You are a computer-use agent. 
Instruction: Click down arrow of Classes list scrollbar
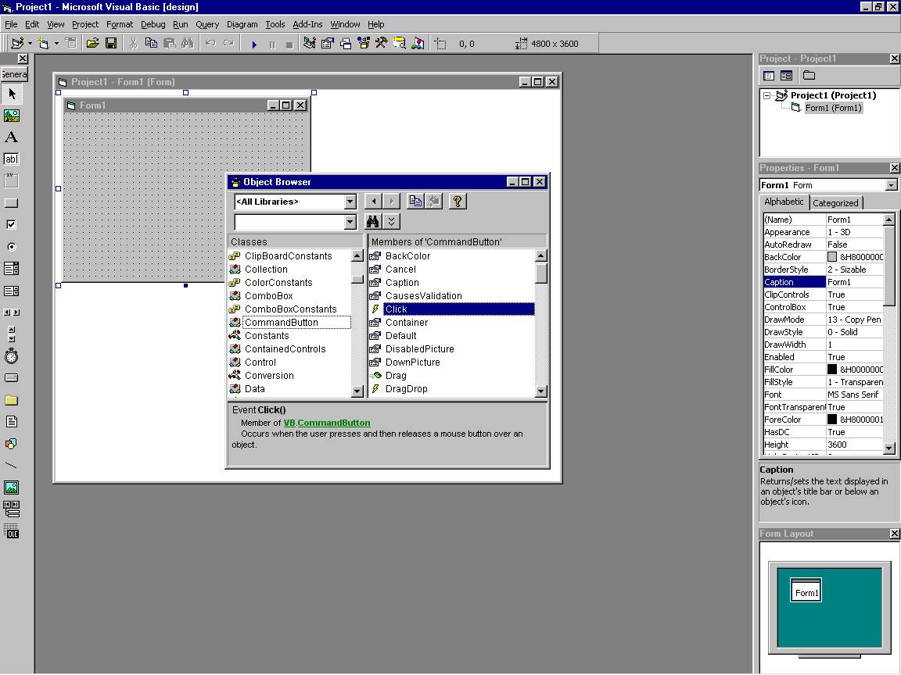[357, 391]
